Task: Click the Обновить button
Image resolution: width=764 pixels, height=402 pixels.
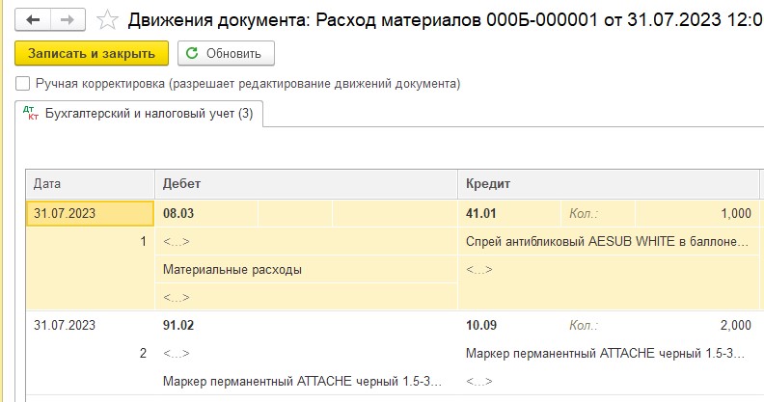Action: [226, 53]
